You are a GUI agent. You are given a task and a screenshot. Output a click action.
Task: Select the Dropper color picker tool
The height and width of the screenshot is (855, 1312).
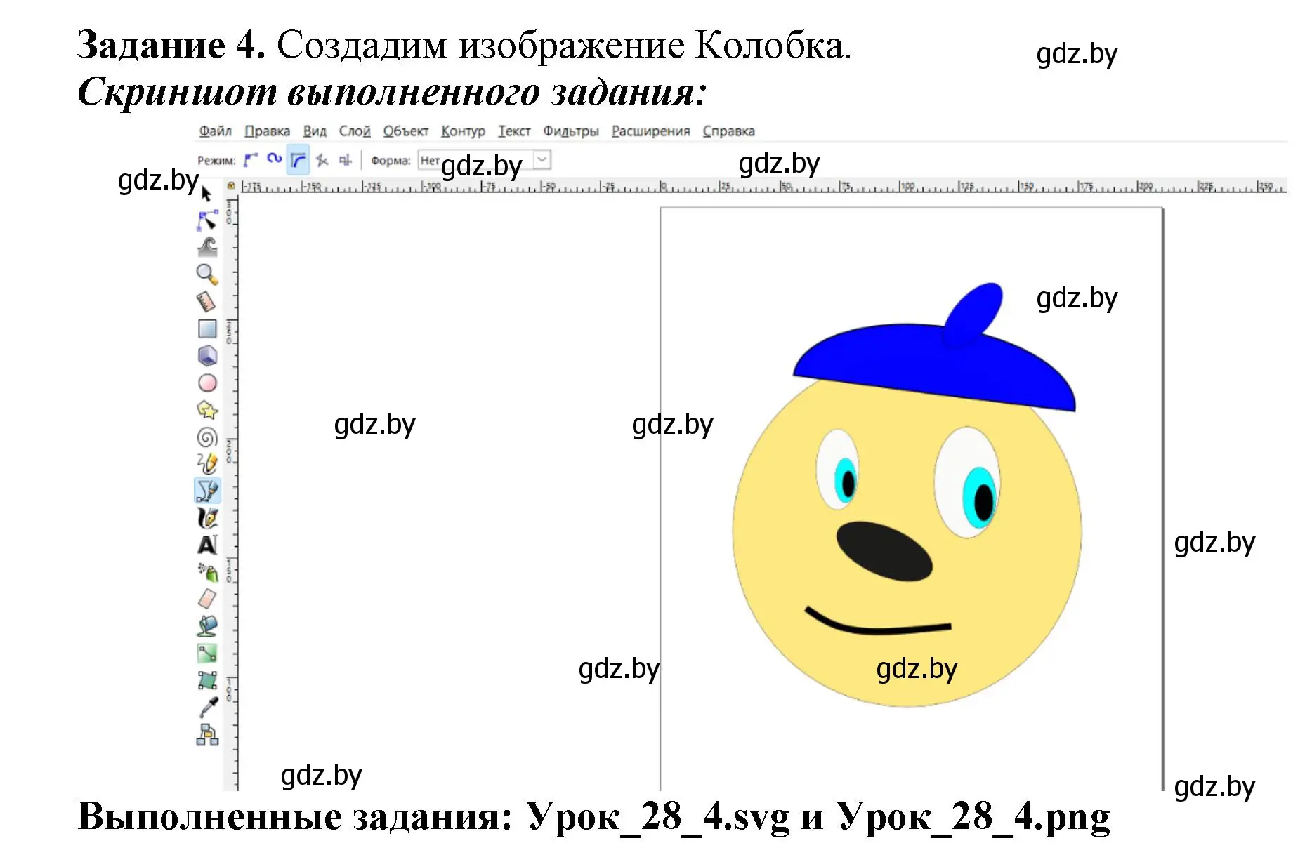point(209,707)
